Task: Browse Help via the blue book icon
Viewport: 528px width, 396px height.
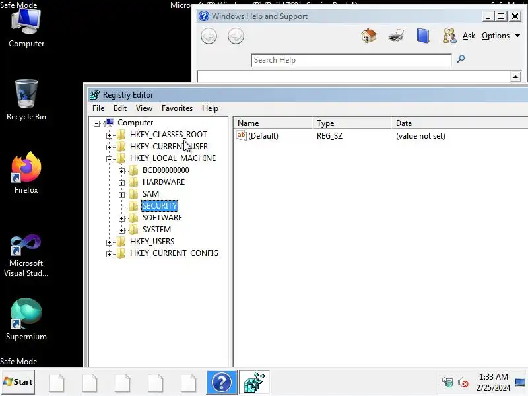Action: (423, 36)
